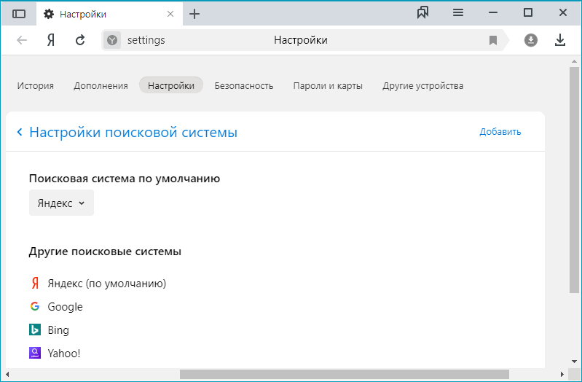Click the Bing logo icon
The image size is (582, 382).
[35, 330]
